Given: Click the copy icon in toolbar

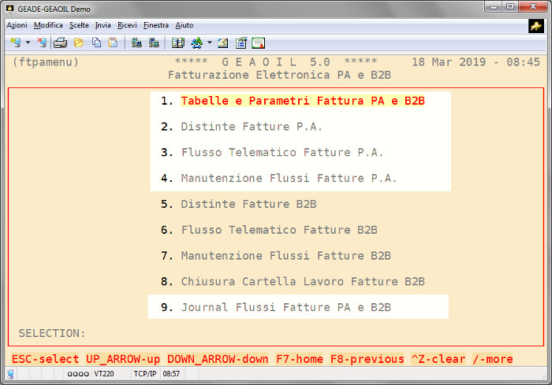Looking at the screenshot, I should (x=96, y=43).
